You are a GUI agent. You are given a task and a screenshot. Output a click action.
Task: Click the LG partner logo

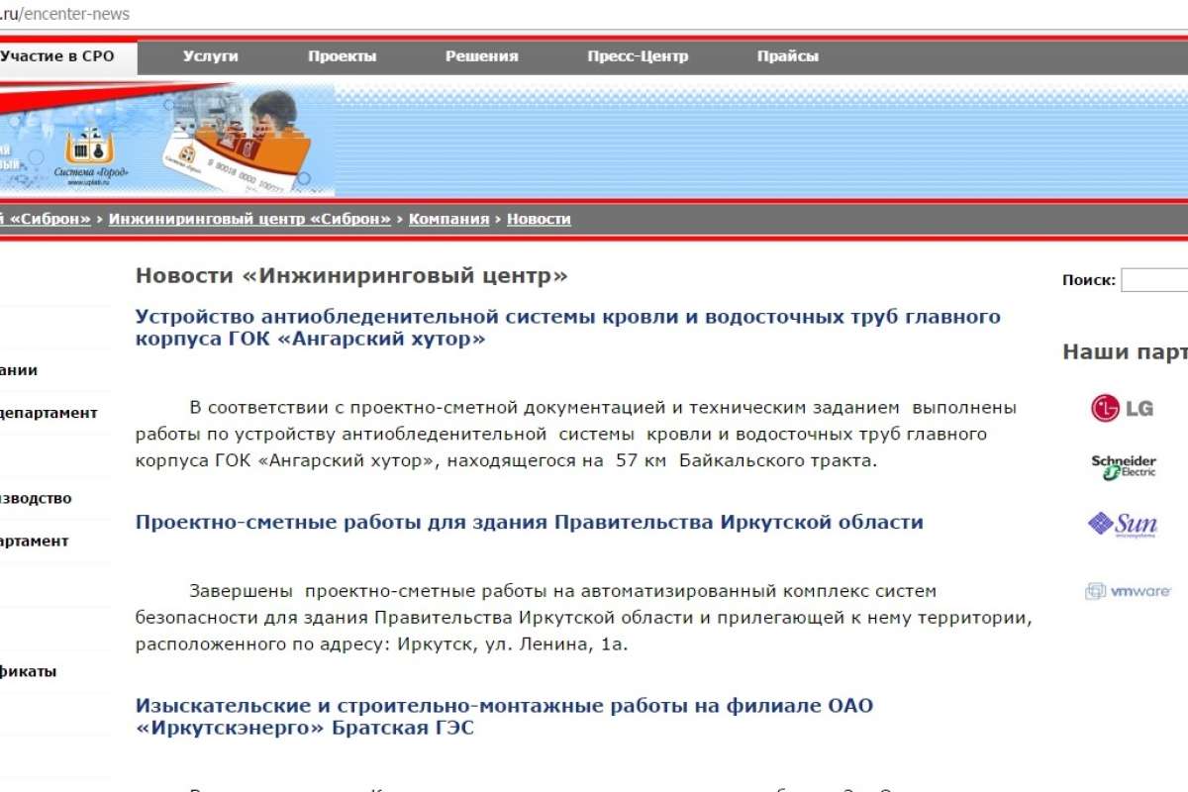[x=1122, y=408]
